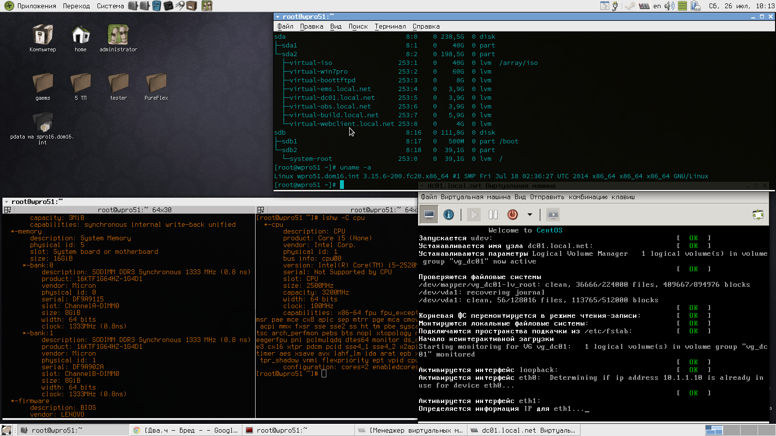The image size is (776, 436).
Task: Open the Система panel menu
Action: coord(110,6)
